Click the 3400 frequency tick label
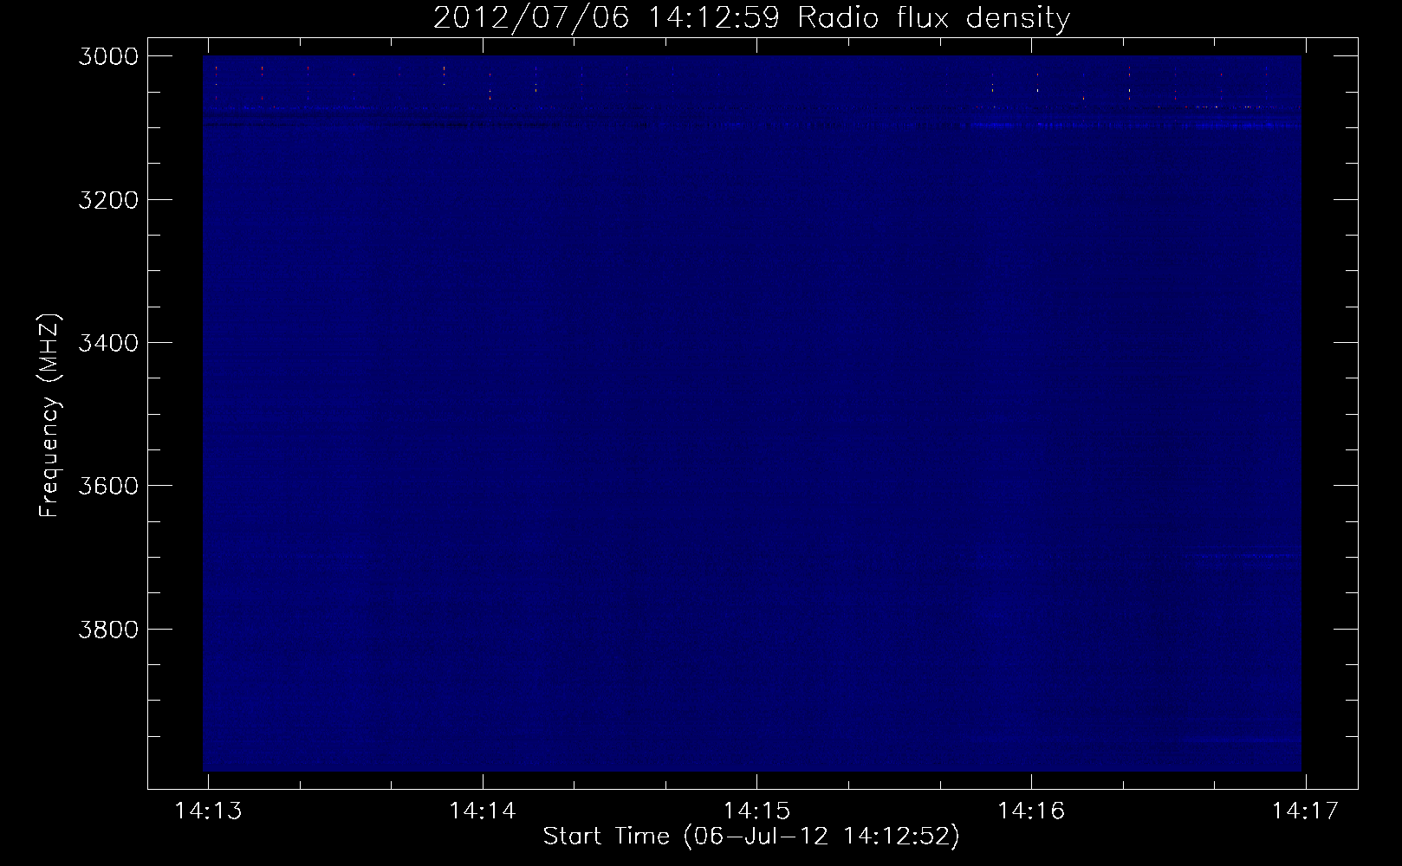 click(x=108, y=343)
